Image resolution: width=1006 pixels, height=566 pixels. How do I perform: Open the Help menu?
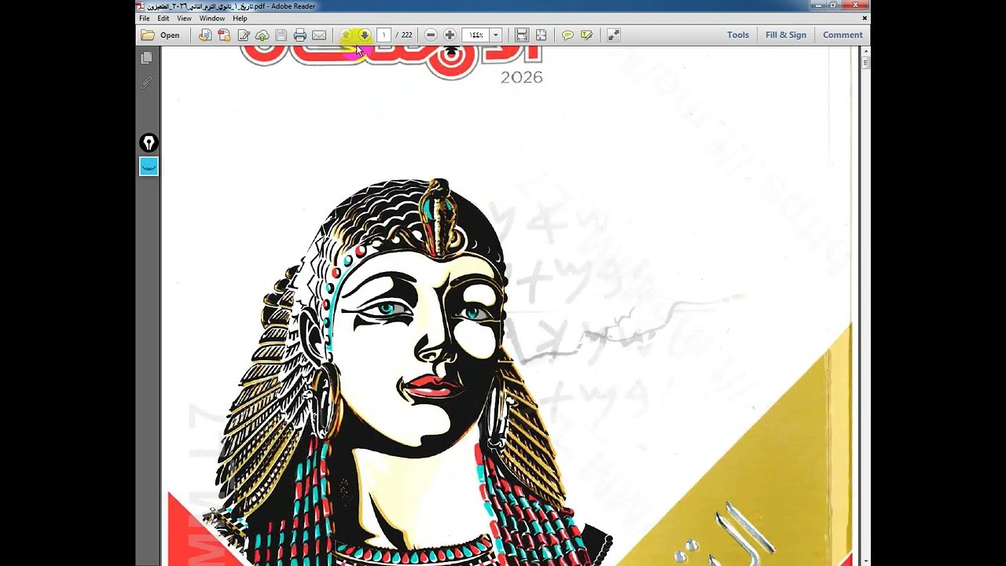[240, 18]
